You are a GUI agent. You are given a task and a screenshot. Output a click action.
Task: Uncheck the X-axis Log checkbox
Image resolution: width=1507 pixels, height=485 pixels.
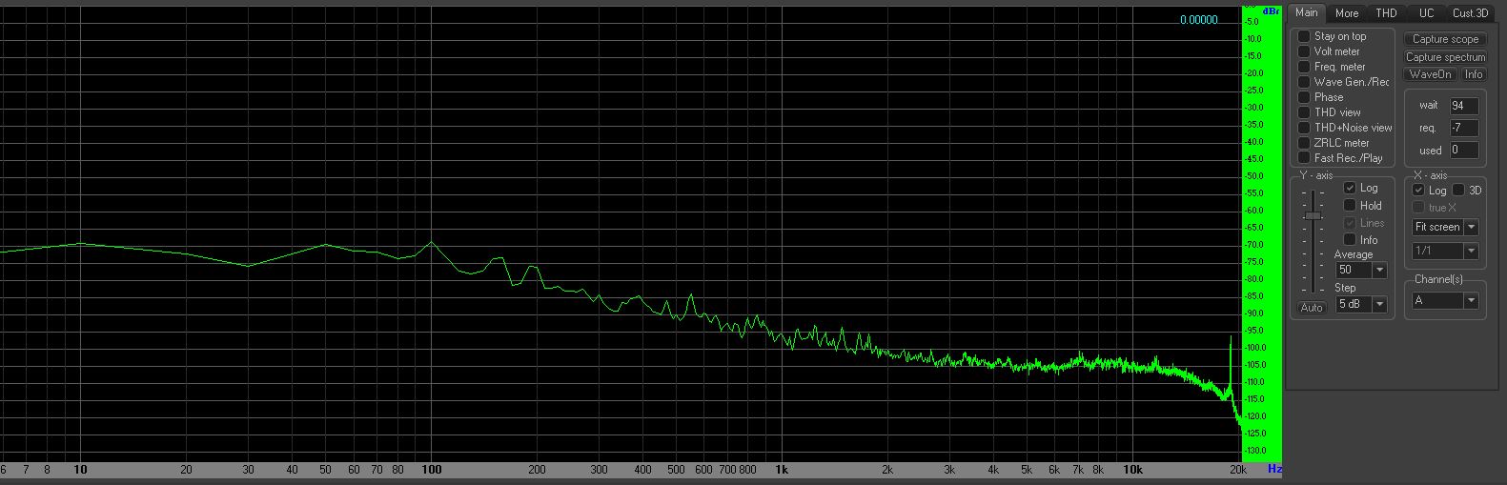tap(1418, 191)
